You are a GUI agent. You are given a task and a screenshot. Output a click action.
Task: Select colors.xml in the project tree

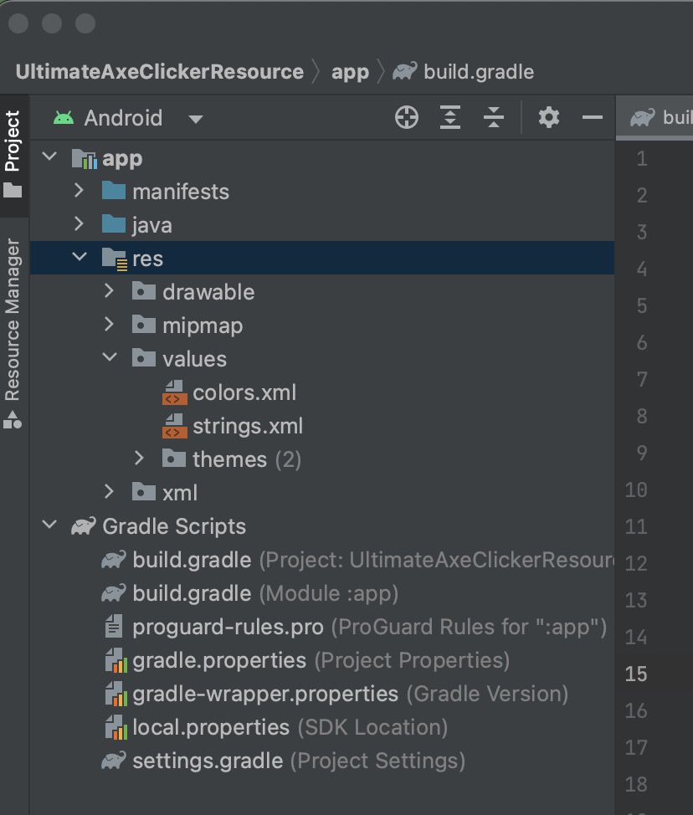pyautogui.click(x=244, y=392)
